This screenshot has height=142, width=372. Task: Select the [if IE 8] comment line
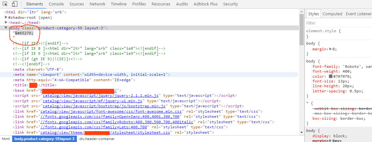point(89,48)
